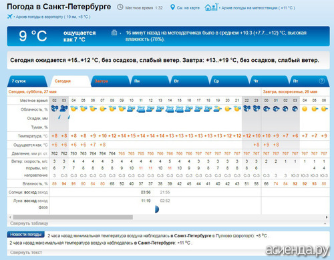Open the Пн tab
The image size is (334, 260).
point(150,81)
